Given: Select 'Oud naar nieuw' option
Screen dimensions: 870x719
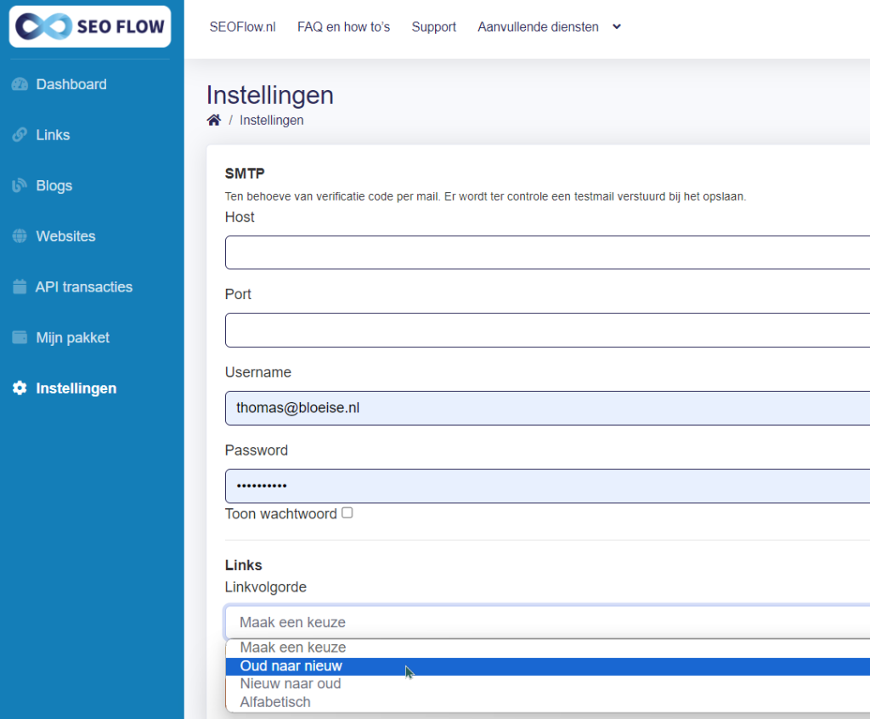Looking at the screenshot, I should click(547, 666).
